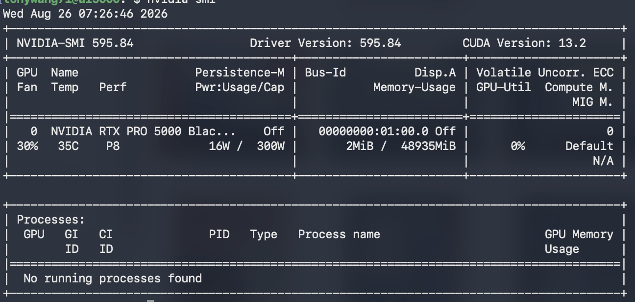Select the 'NVIDIA-SMI 595.84' version text
Viewport: 635px width, 302px height.
[x=75, y=43]
